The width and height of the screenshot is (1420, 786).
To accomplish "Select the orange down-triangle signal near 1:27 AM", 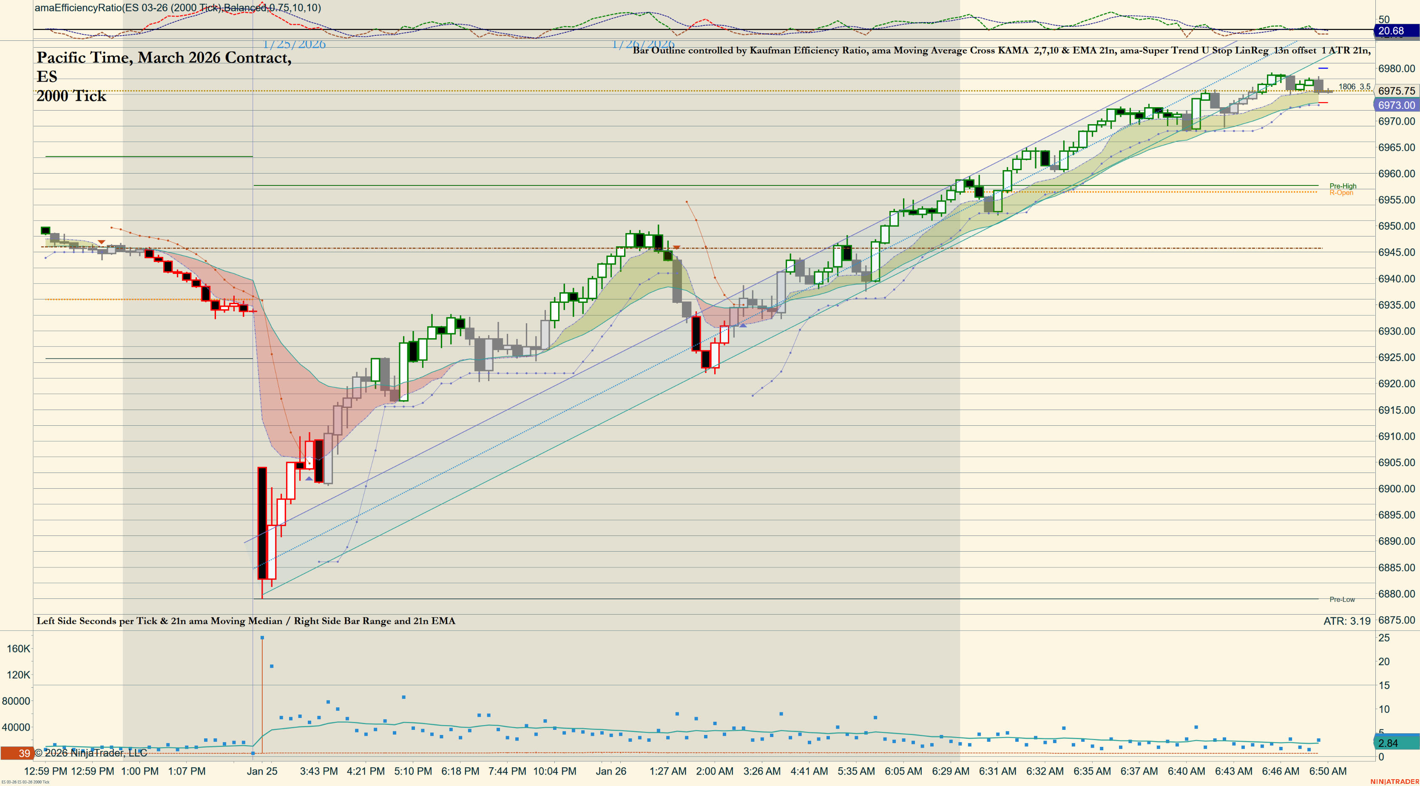I will pos(676,248).
